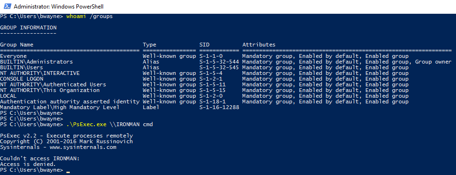The height and width of the screenshot is (175, 456).
Task: Click the Group Name column header
Action: point(17,45)
